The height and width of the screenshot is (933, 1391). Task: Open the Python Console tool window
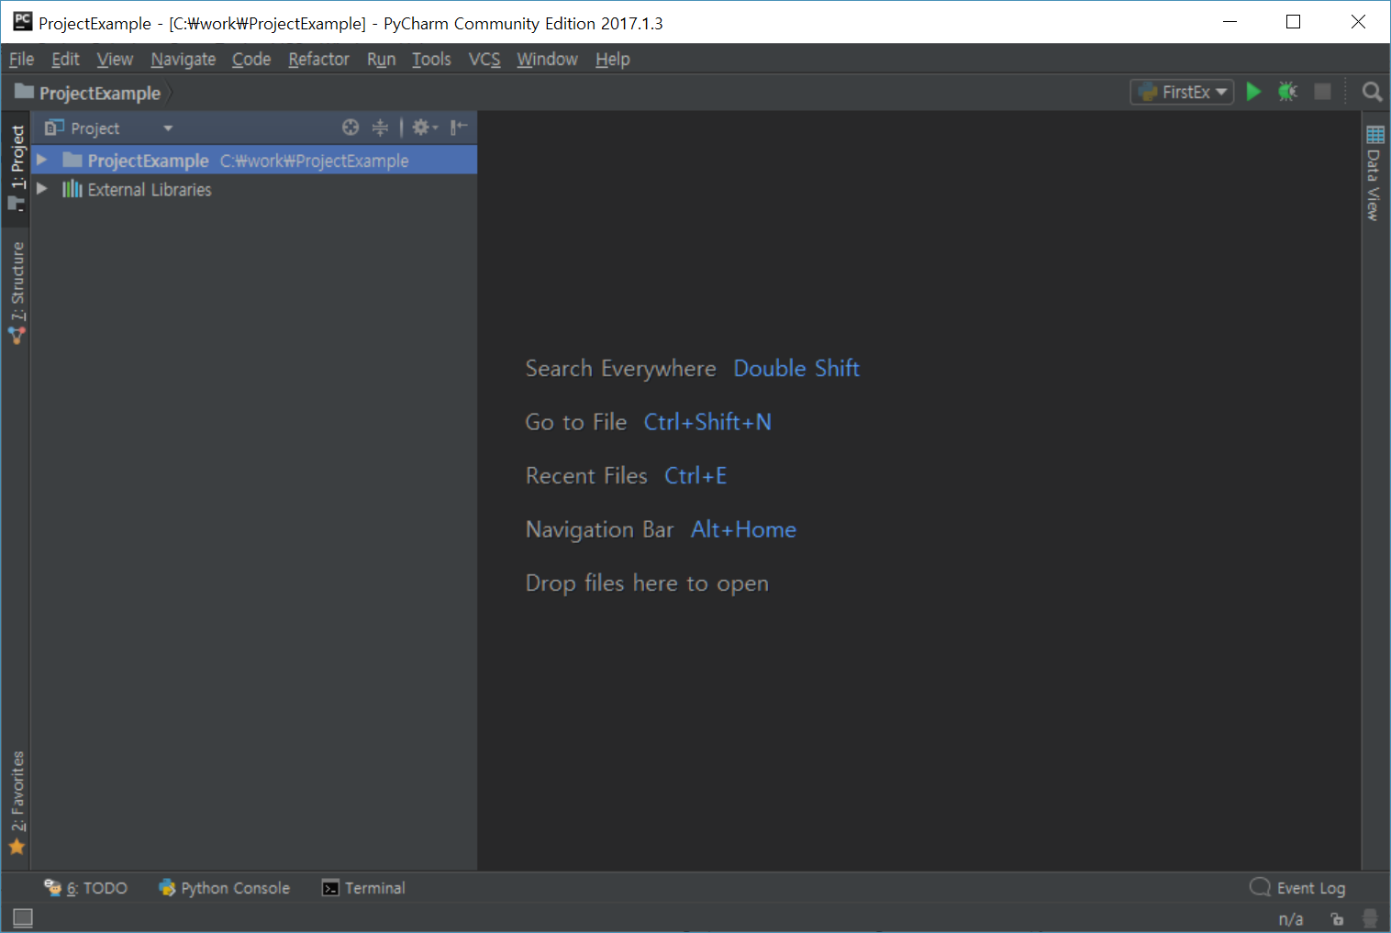point(225,888)
